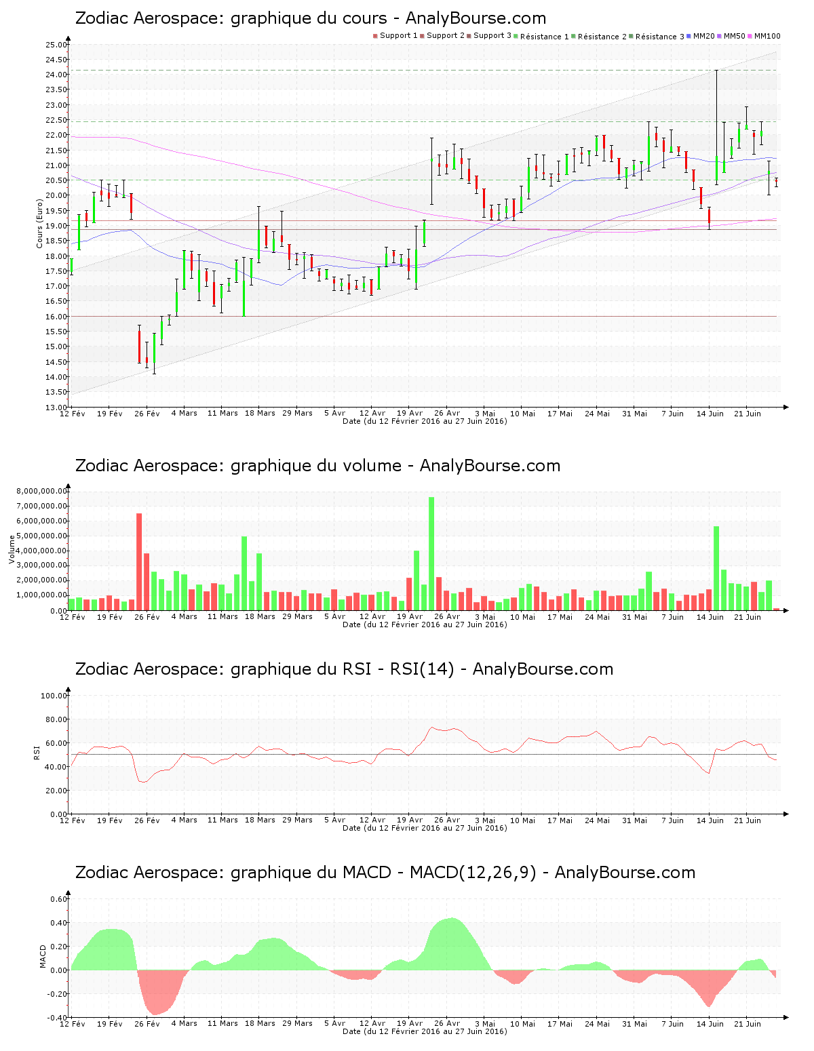Viewport: 814px width, 1051px height.
Task: Click the 'RSI' vertical axis label
Action: 37,752
